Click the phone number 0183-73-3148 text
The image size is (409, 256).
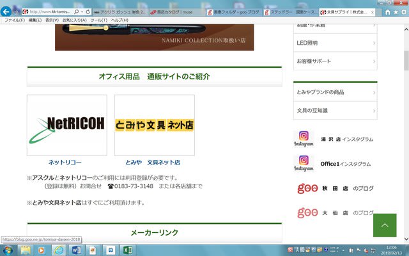tap(134, 186)
